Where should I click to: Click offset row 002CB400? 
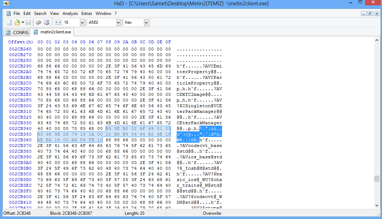[x=20, y=197]
